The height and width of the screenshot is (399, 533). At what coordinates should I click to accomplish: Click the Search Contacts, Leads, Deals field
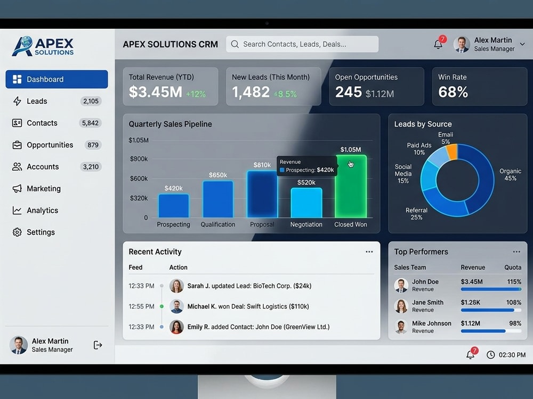tap(302, 44)
